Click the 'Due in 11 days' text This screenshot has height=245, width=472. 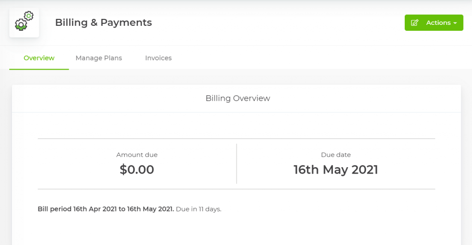click(x=199, y=209)
